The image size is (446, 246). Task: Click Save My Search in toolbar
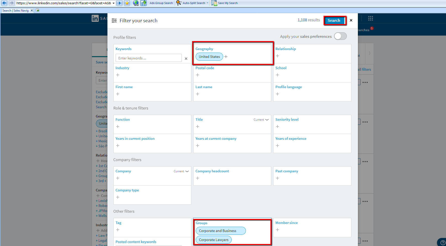click(x=225, y=3)
